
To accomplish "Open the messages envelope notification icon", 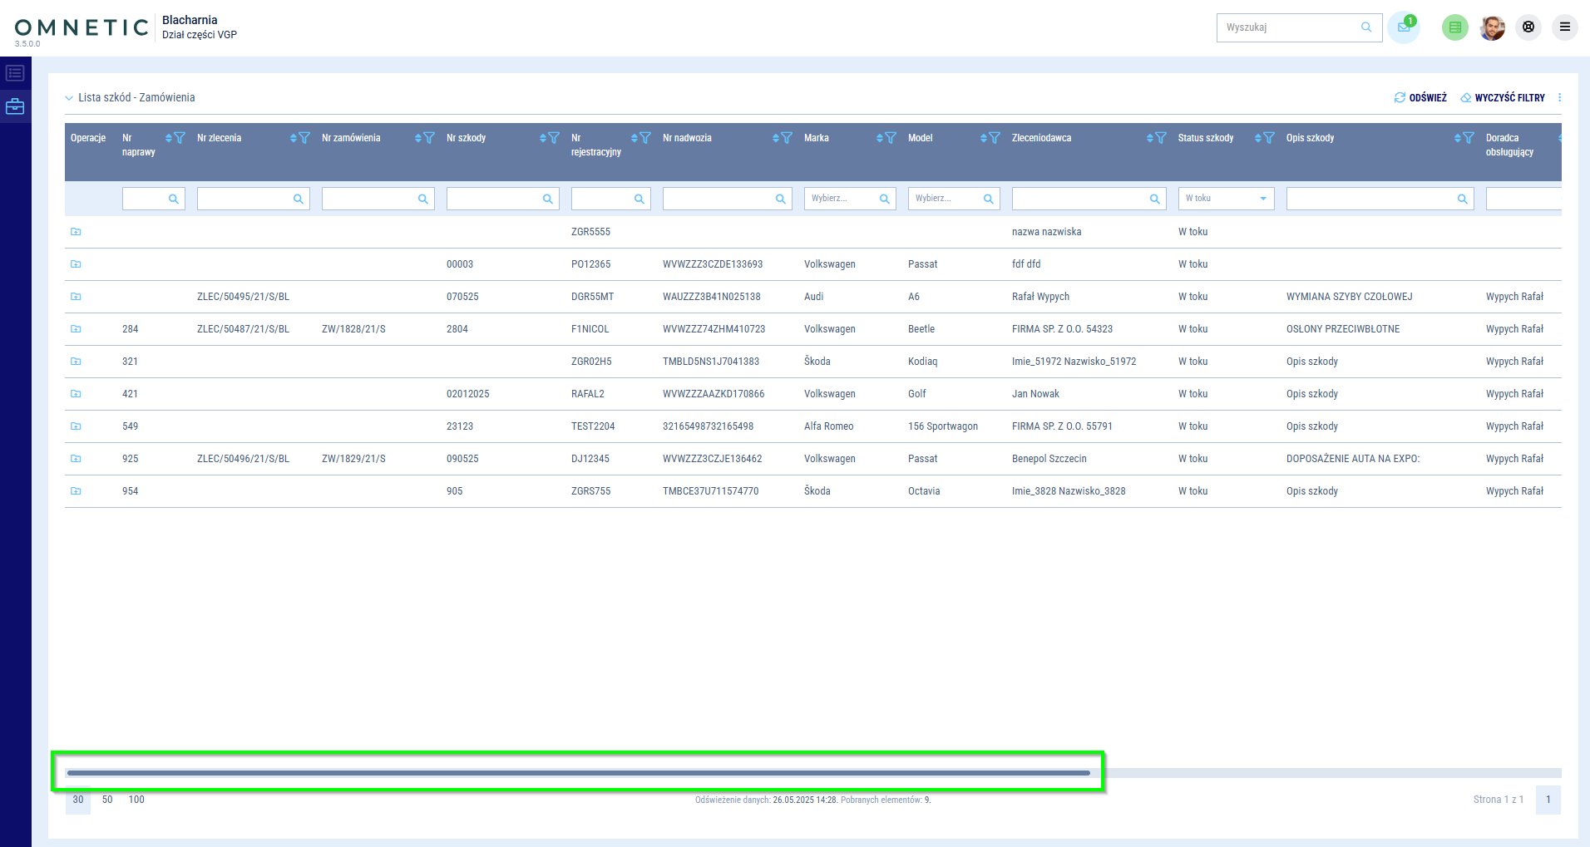I will (1403, 27).
